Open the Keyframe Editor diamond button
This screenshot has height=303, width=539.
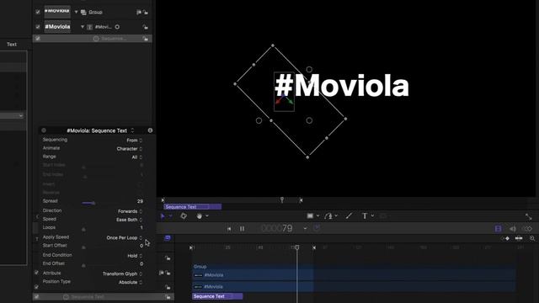[527, 229]
